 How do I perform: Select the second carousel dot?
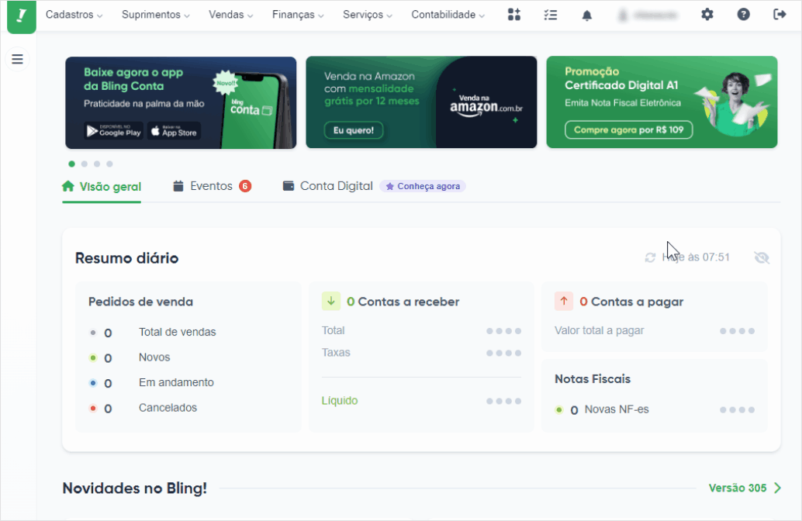(x=85, y=164)
